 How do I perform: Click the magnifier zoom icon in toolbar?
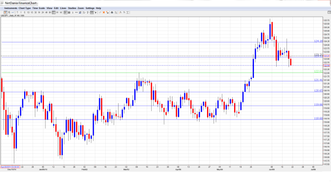(x=116, y=12)
